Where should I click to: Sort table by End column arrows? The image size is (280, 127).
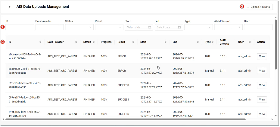(x=198, y=42)
